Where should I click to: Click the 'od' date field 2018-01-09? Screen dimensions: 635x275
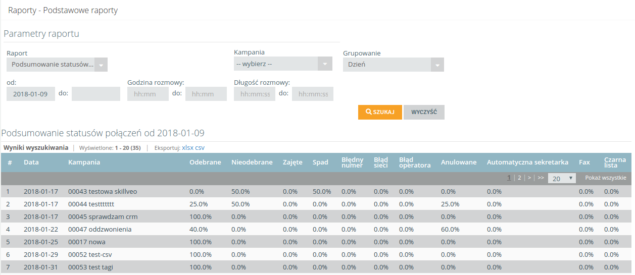click(x=31, y=94)
